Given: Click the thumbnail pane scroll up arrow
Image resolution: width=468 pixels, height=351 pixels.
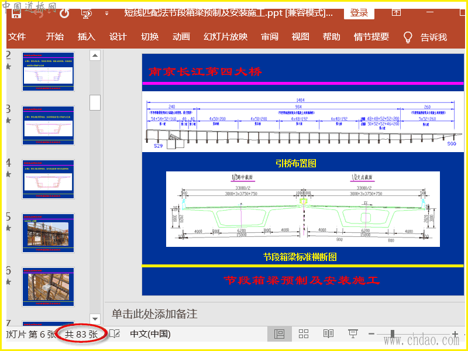Looking at the screenshot, I should [95, 55].
